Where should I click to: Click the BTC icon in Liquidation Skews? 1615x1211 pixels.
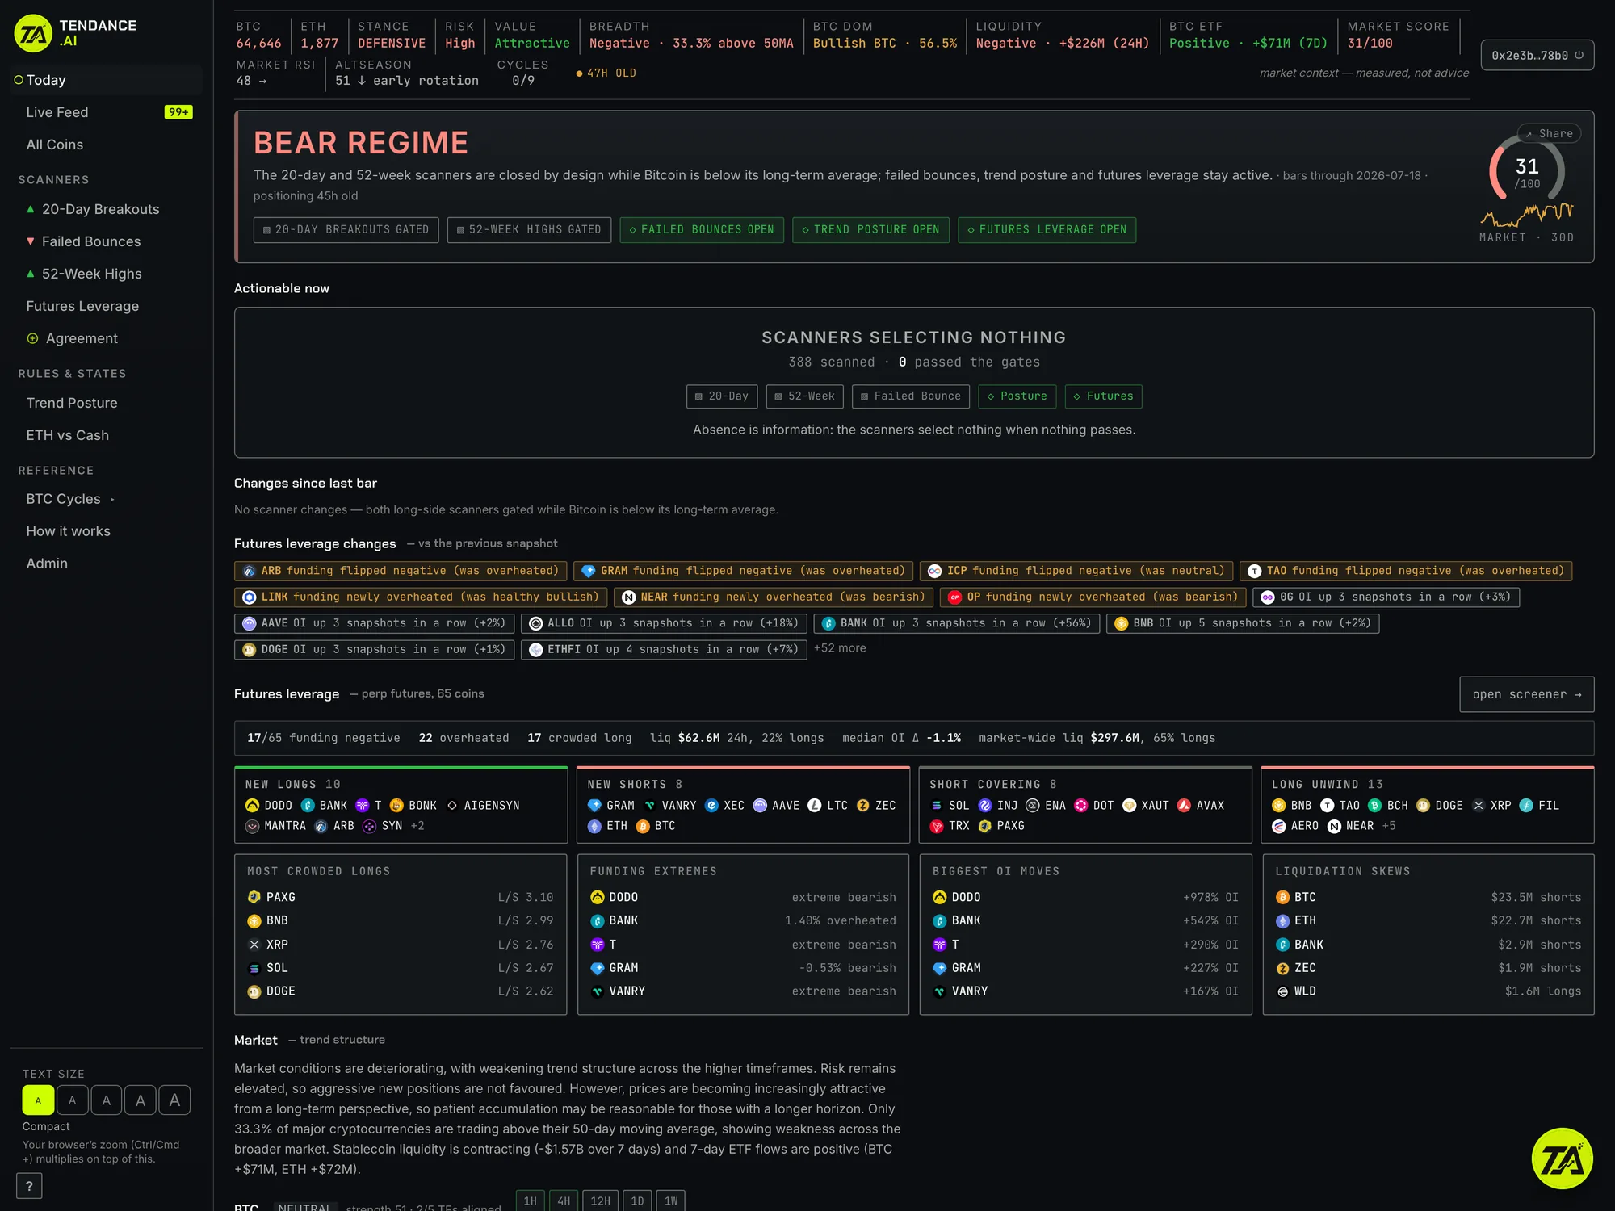(x=1282, y=897)
